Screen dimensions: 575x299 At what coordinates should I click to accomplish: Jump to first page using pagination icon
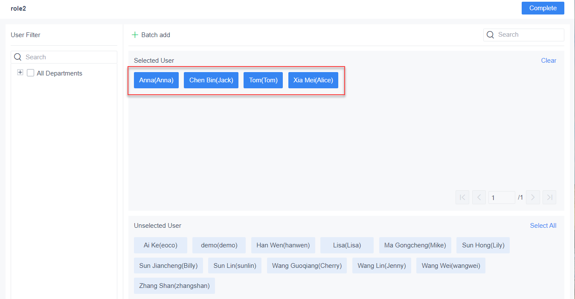point(462,197)
